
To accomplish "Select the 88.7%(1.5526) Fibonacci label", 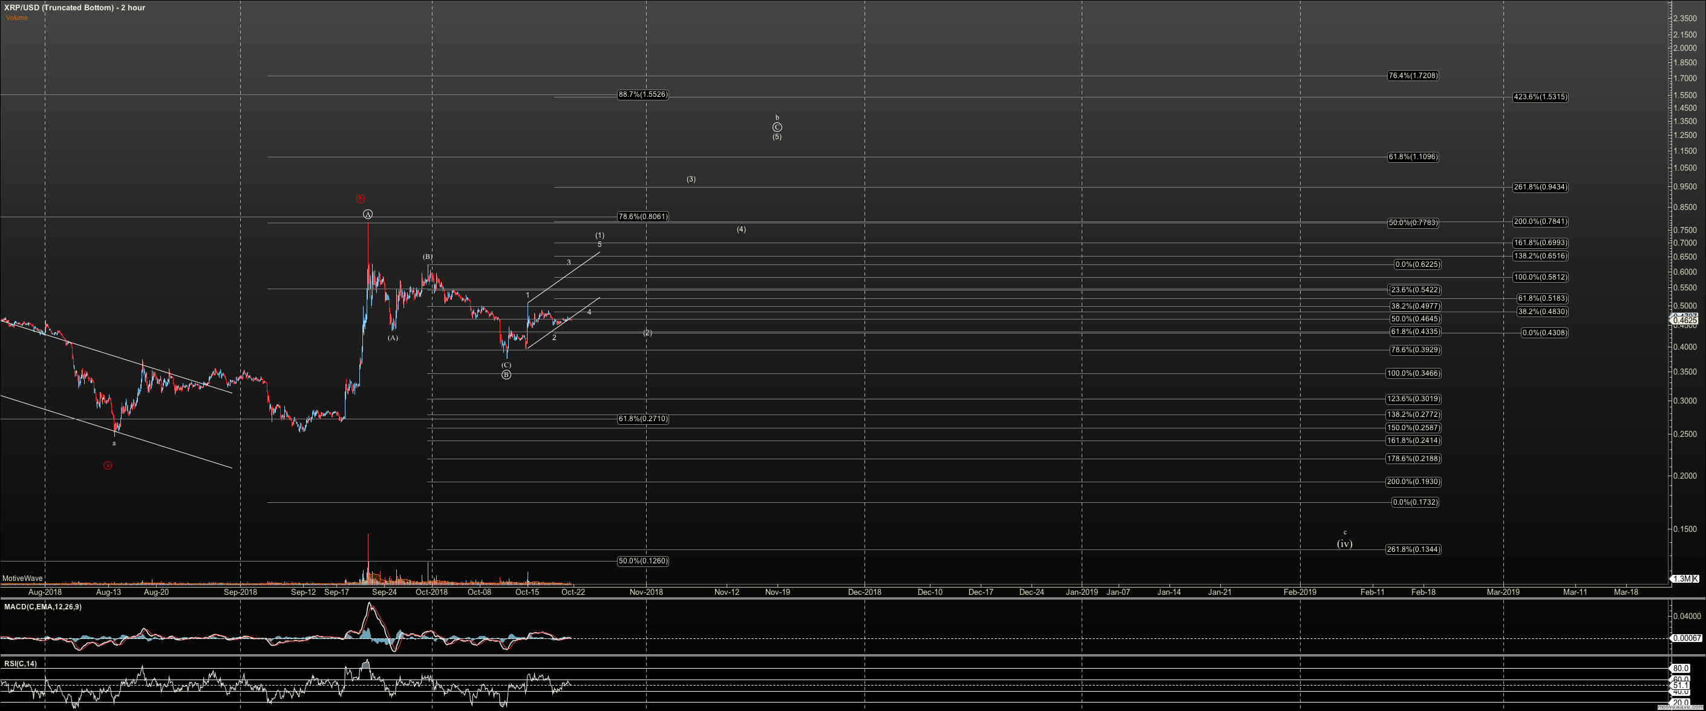I will [642, 95].
